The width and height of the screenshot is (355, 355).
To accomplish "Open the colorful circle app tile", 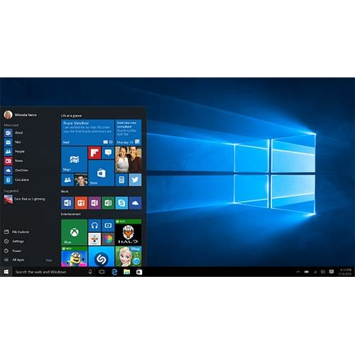I will click(x=108, y=239).
